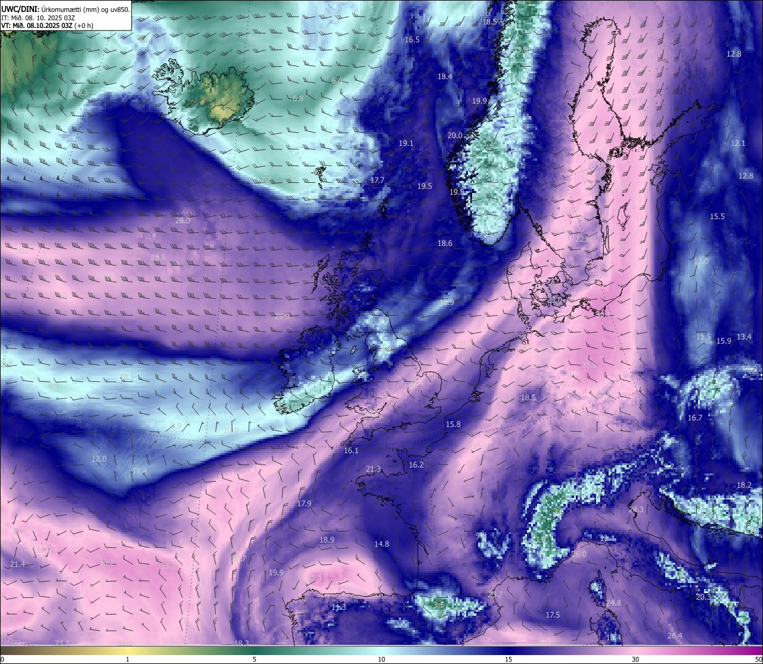Click the 11.5 value label
The width and height of the screenshot is (763, 664).
[x=703, y=336]
